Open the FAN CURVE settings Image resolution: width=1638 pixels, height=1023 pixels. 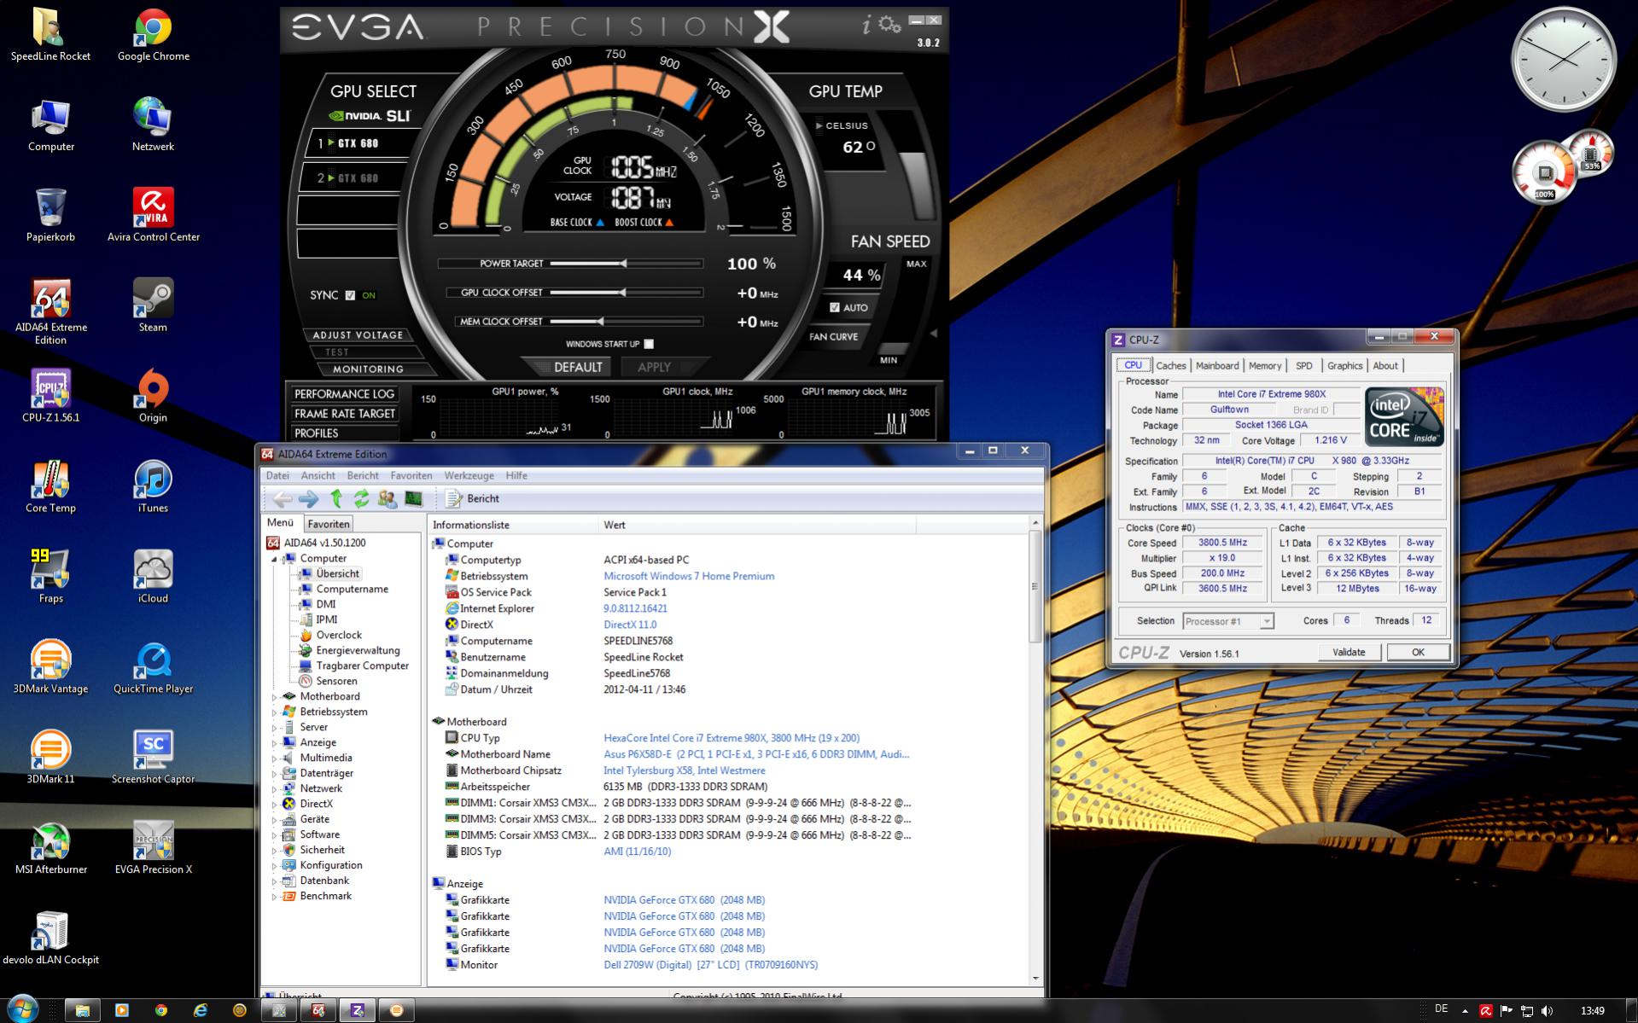point(834,337)
